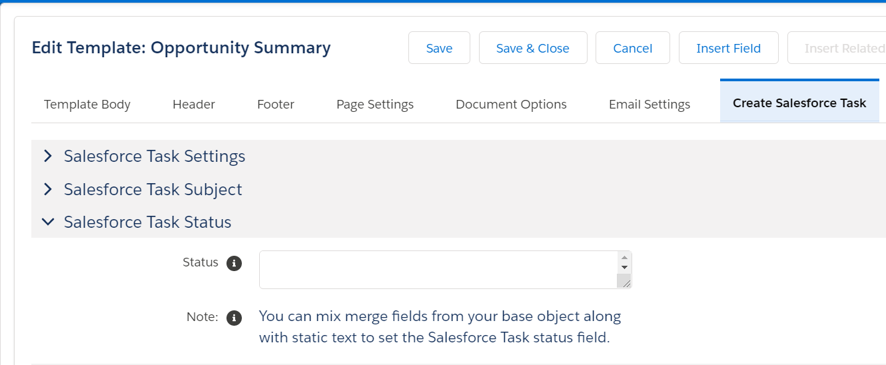The height and width of the screenshot is (365, 886).
Task: Open the Email Settings tab
Action: 650,105
